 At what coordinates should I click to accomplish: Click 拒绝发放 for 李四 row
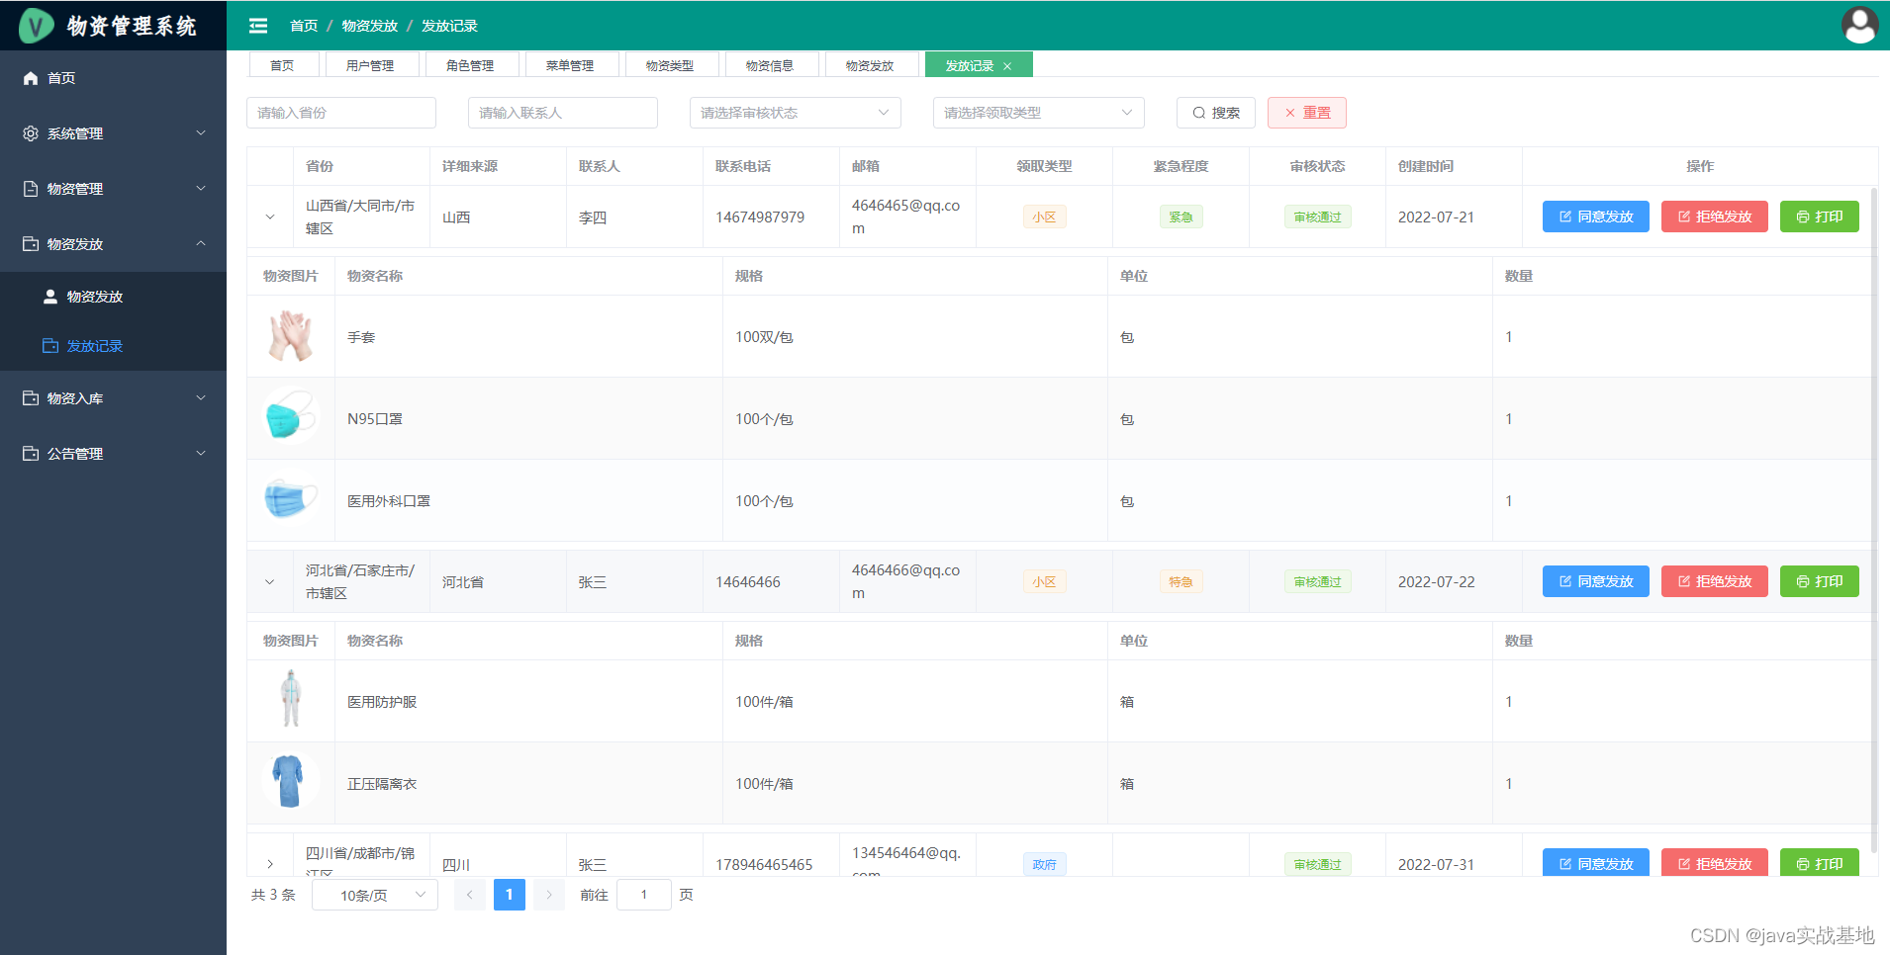[x=1715, y=217]
